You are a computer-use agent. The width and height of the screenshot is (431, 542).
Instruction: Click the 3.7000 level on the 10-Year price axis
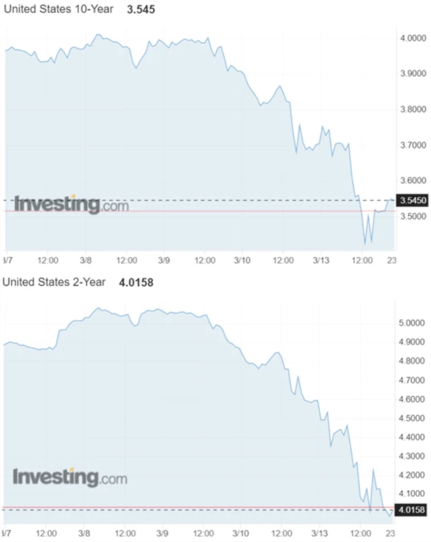413,145
